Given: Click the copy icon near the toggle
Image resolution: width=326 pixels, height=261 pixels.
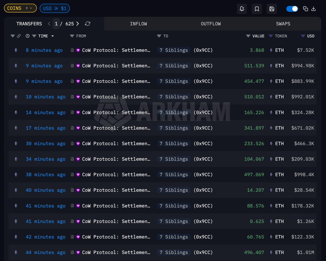Looking at the screenshot, I should coord(306,9).
